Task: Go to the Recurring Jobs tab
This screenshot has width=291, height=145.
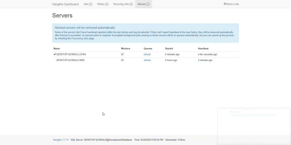Action: 123,4
